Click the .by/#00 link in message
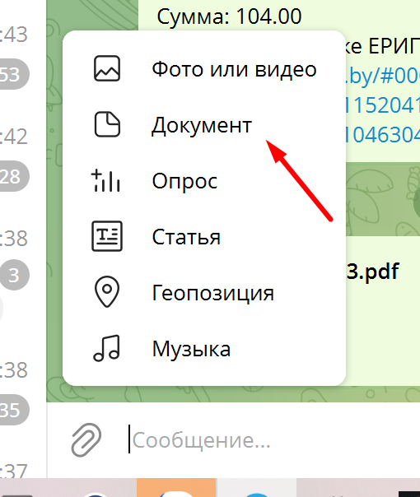The width and height of the screenshot is (420, 497). click(382, 77)
